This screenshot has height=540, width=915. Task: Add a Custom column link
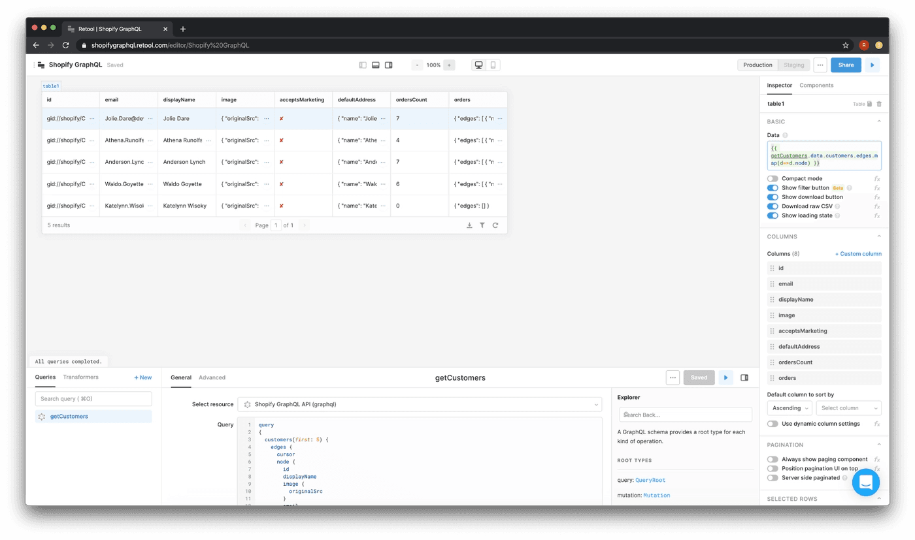[x=858, y=254]
